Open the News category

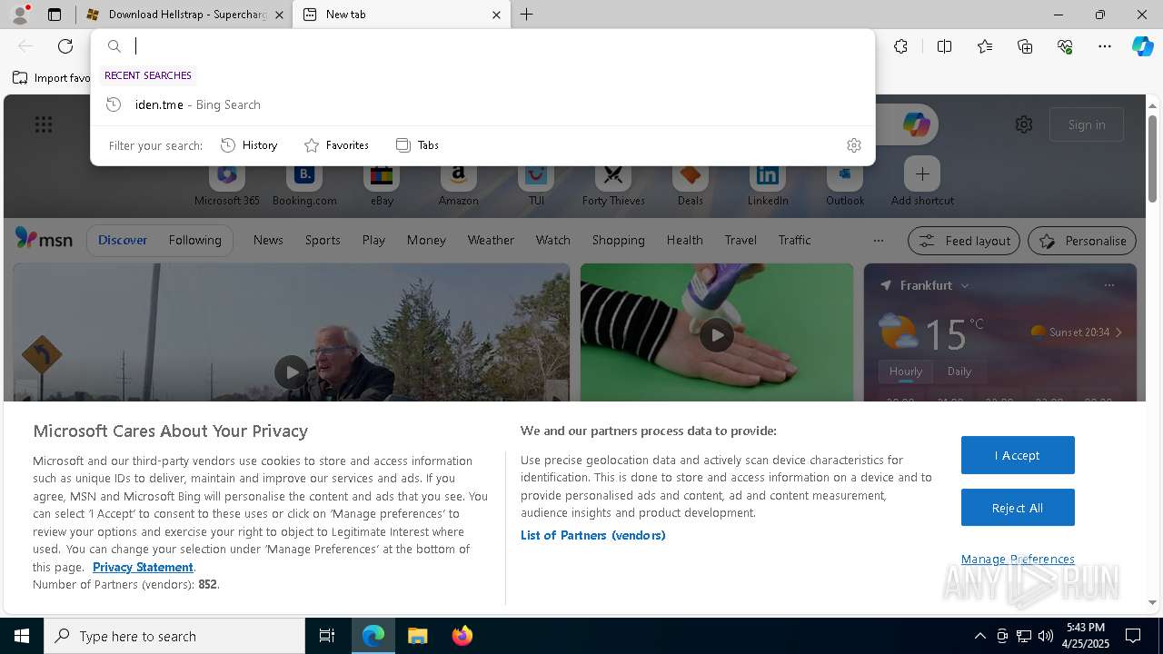point(268,240)
